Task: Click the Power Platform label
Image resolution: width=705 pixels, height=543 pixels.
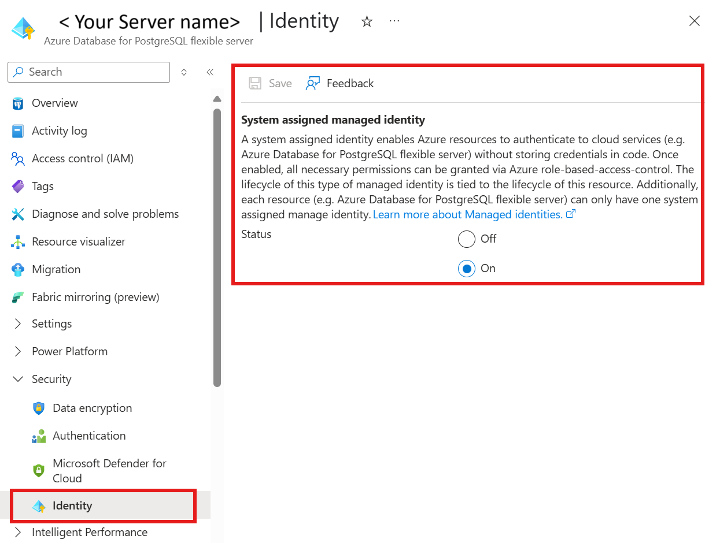Action: pyautogui.click(x=69, y=351)
